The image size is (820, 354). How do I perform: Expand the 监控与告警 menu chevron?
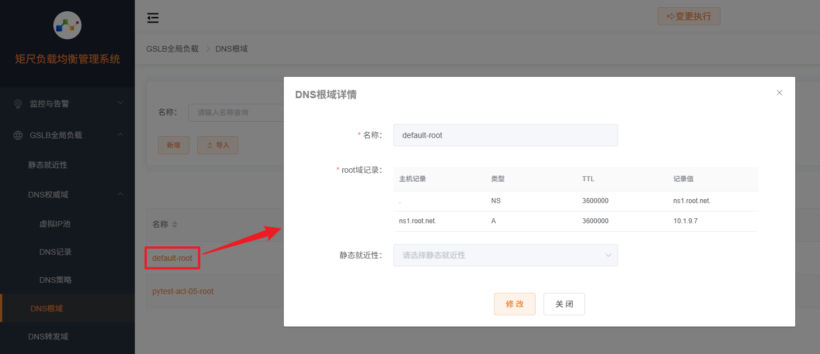(x=120, y=103)
